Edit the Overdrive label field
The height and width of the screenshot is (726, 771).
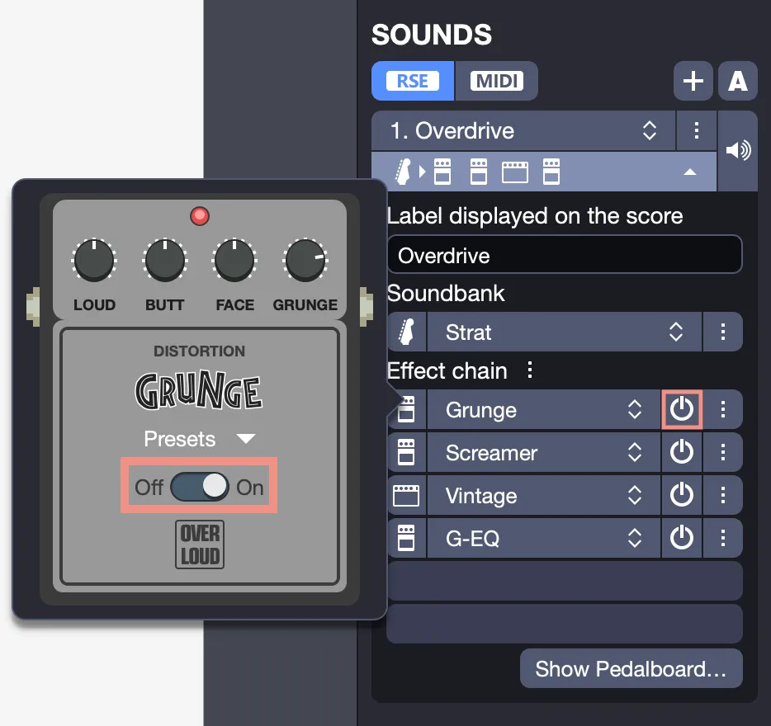coord(565,255)
